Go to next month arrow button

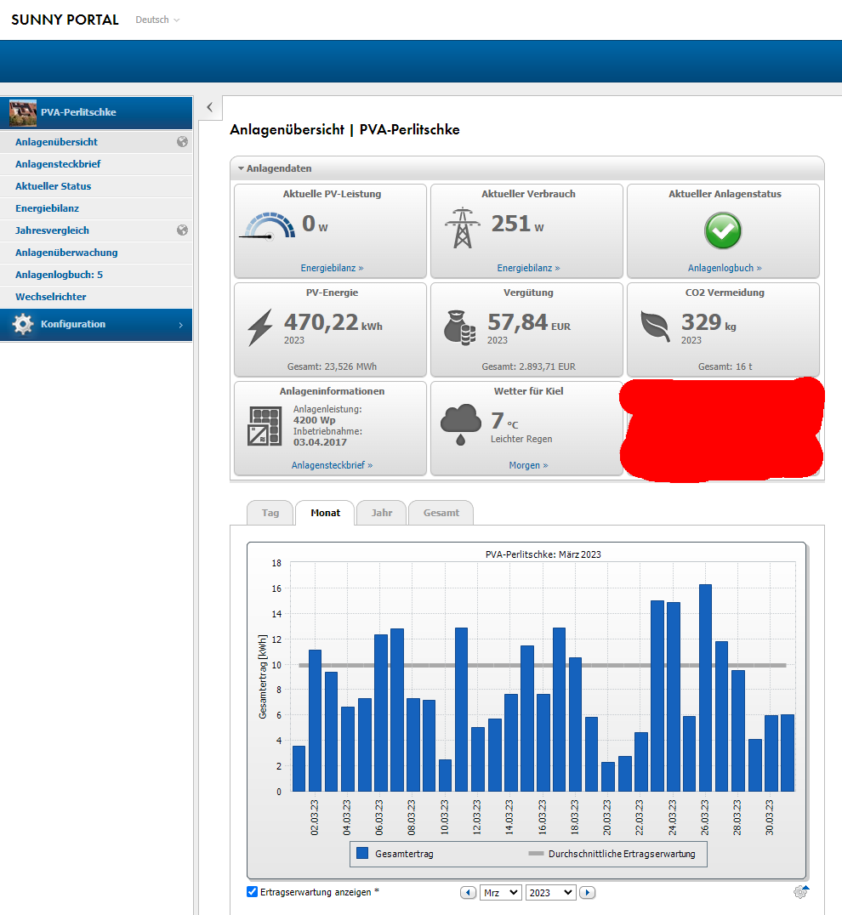pyautogui.click(x=587, y=893)
